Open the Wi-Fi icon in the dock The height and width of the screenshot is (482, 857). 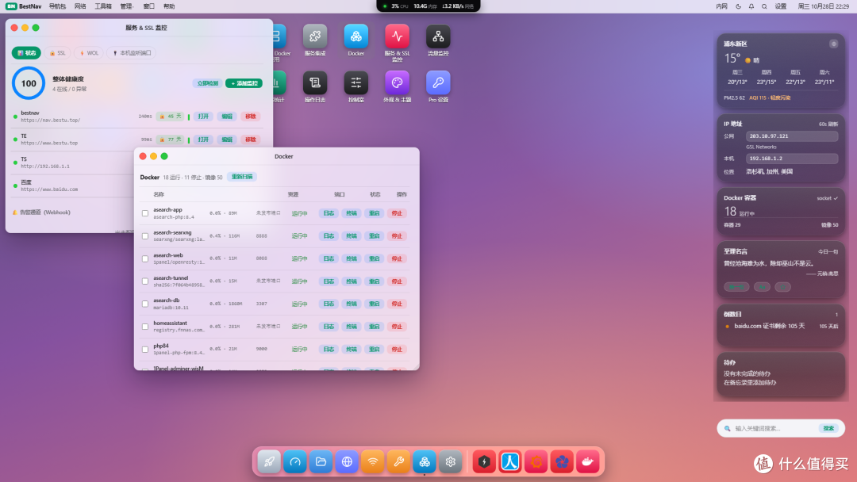coord(373,462)
